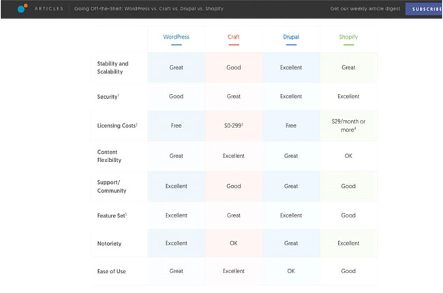Screen dimensions: 443x293
Task: Open the Articles section link
Action: [48, 9]
